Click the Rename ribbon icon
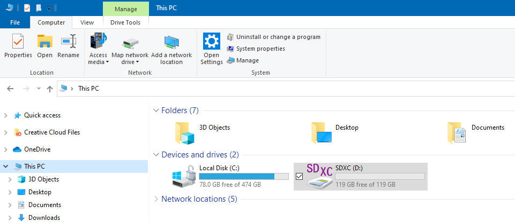 pos(68,42)
